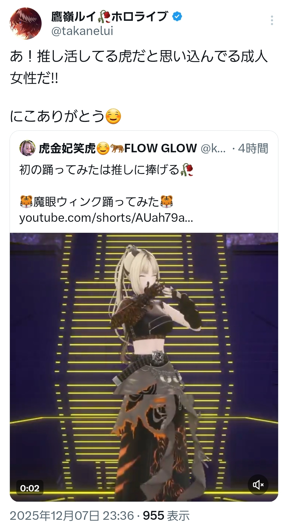Open the @takanelui handle

(82, 31)
